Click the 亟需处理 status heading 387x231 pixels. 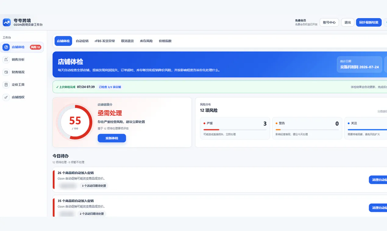click(110, 113)
